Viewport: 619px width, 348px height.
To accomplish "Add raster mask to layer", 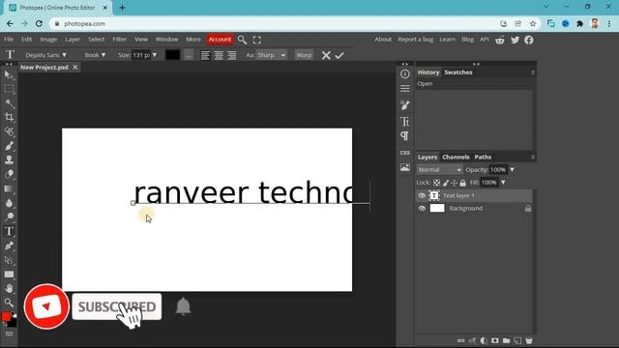I will click(x=494, y=340).
